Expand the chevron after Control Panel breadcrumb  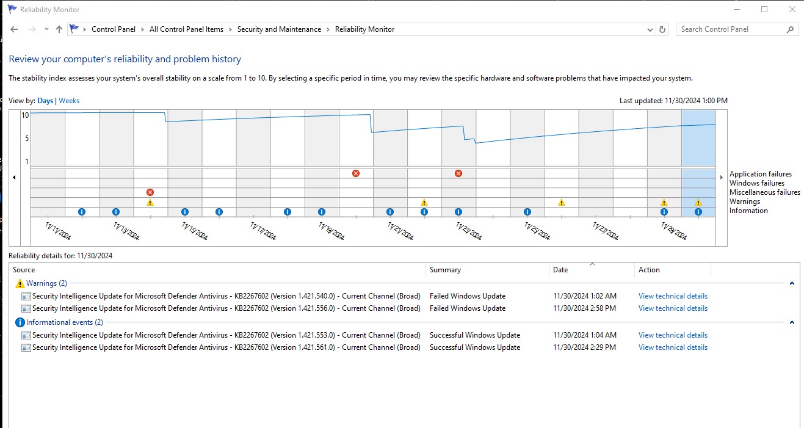(x=142, y=29)
